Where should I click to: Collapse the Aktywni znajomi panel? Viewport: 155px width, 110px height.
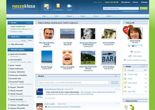coord(9,50)
